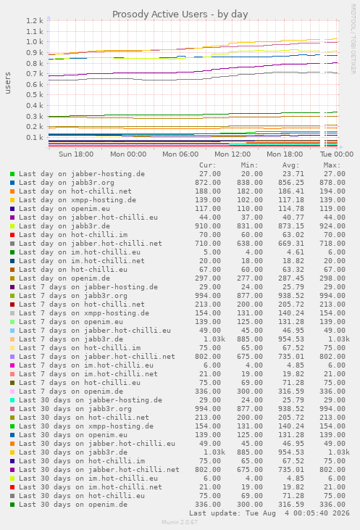Select the 'Cur:' column header
This screenshot has width=360, height=530.
tap(207, 165)
